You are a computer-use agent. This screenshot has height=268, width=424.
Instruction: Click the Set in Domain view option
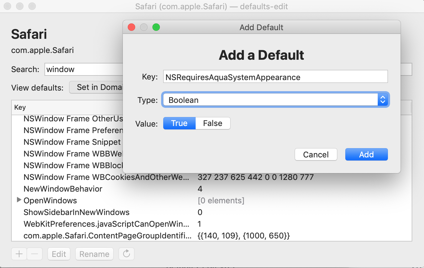click(96, 87)
